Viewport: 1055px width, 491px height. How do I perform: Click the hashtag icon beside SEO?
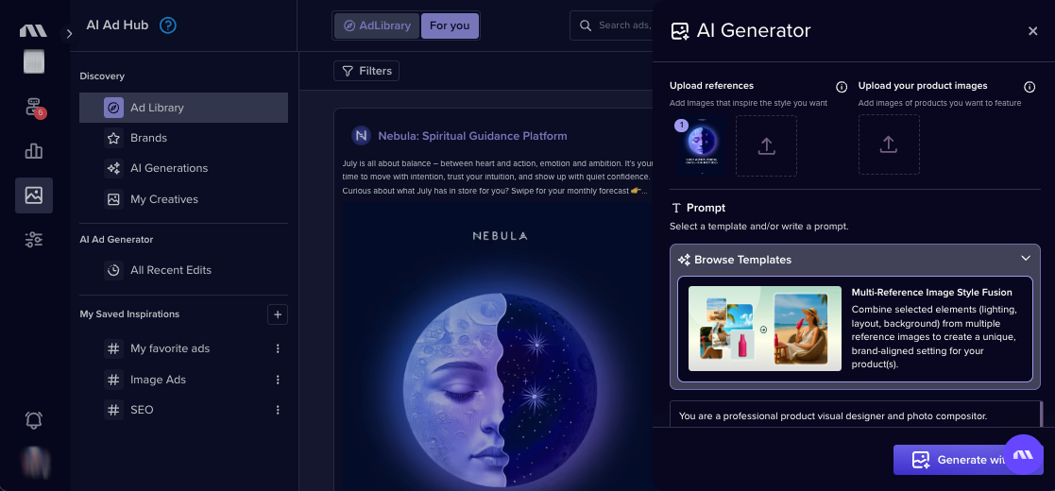[113, 410]
